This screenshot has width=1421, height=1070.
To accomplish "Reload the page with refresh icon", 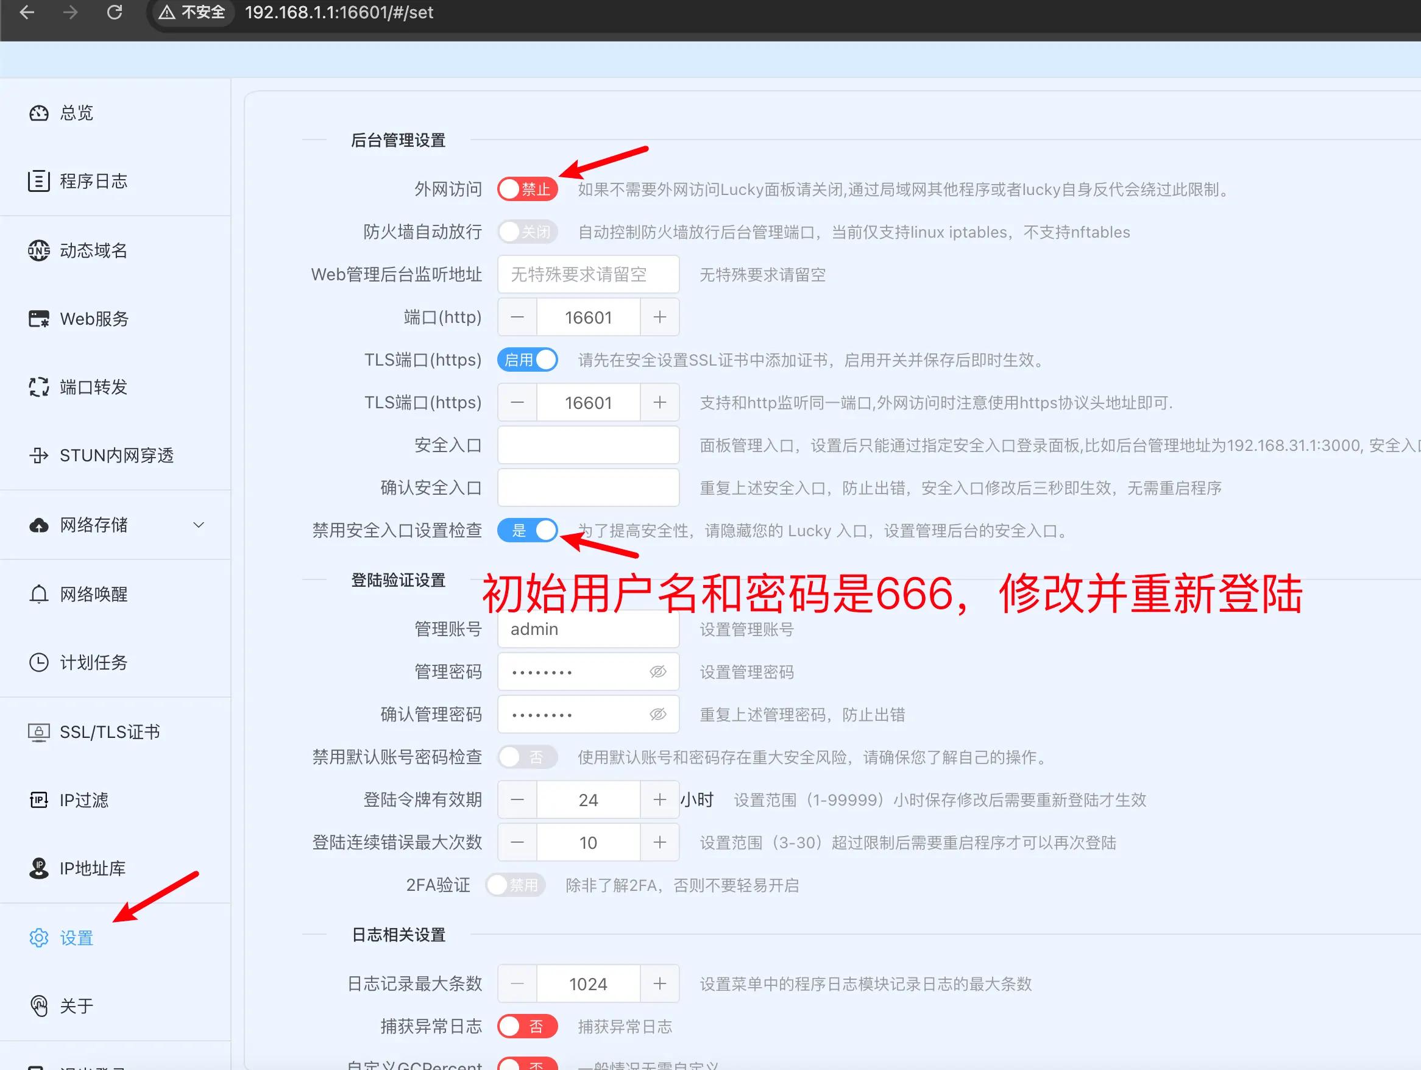I will point(115,12).
